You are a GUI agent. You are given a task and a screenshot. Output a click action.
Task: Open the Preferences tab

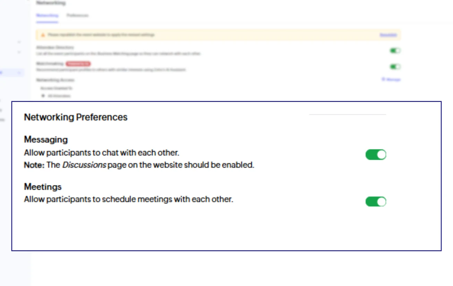(x=77, y=16)
